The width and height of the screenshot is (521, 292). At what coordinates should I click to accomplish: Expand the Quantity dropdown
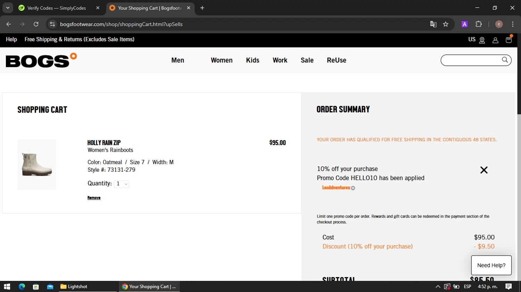(x=122, y=184)
